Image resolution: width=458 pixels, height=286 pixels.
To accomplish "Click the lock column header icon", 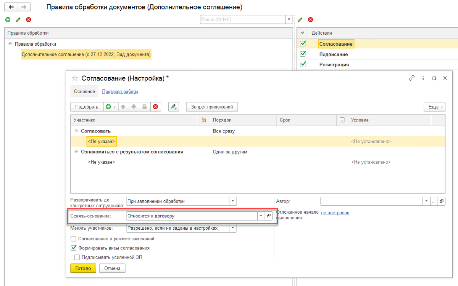I will coord(204,120).
